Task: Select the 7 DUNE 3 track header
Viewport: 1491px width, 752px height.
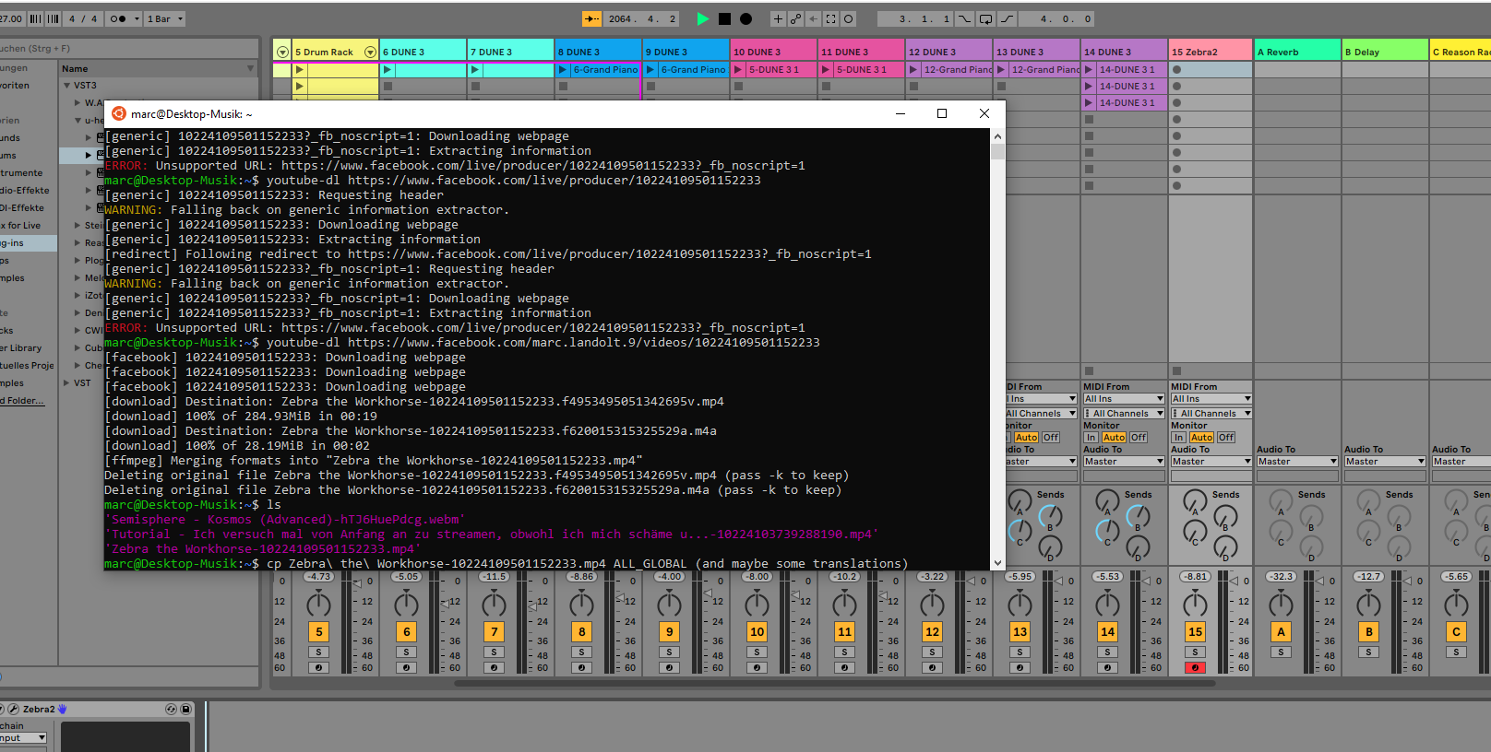Action: [x=510, y=52]
